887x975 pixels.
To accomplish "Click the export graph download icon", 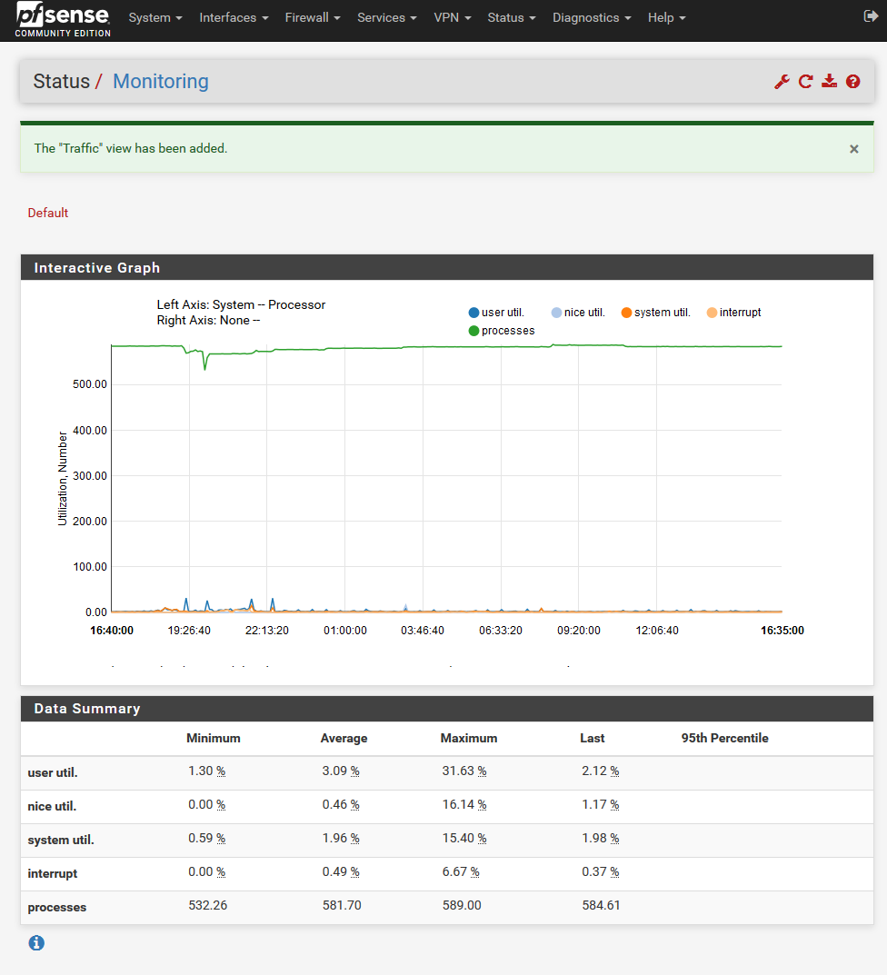I will (x=829, y=82).
